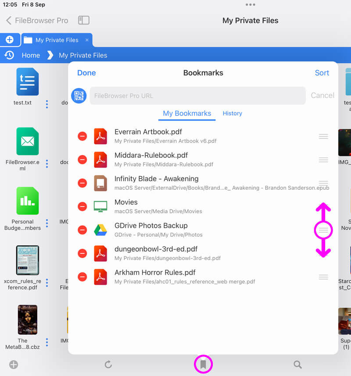The height and width of the screenshot is (376, 351).
Task: Close the My Private Files tab
Action: click(x=87, y=40)
